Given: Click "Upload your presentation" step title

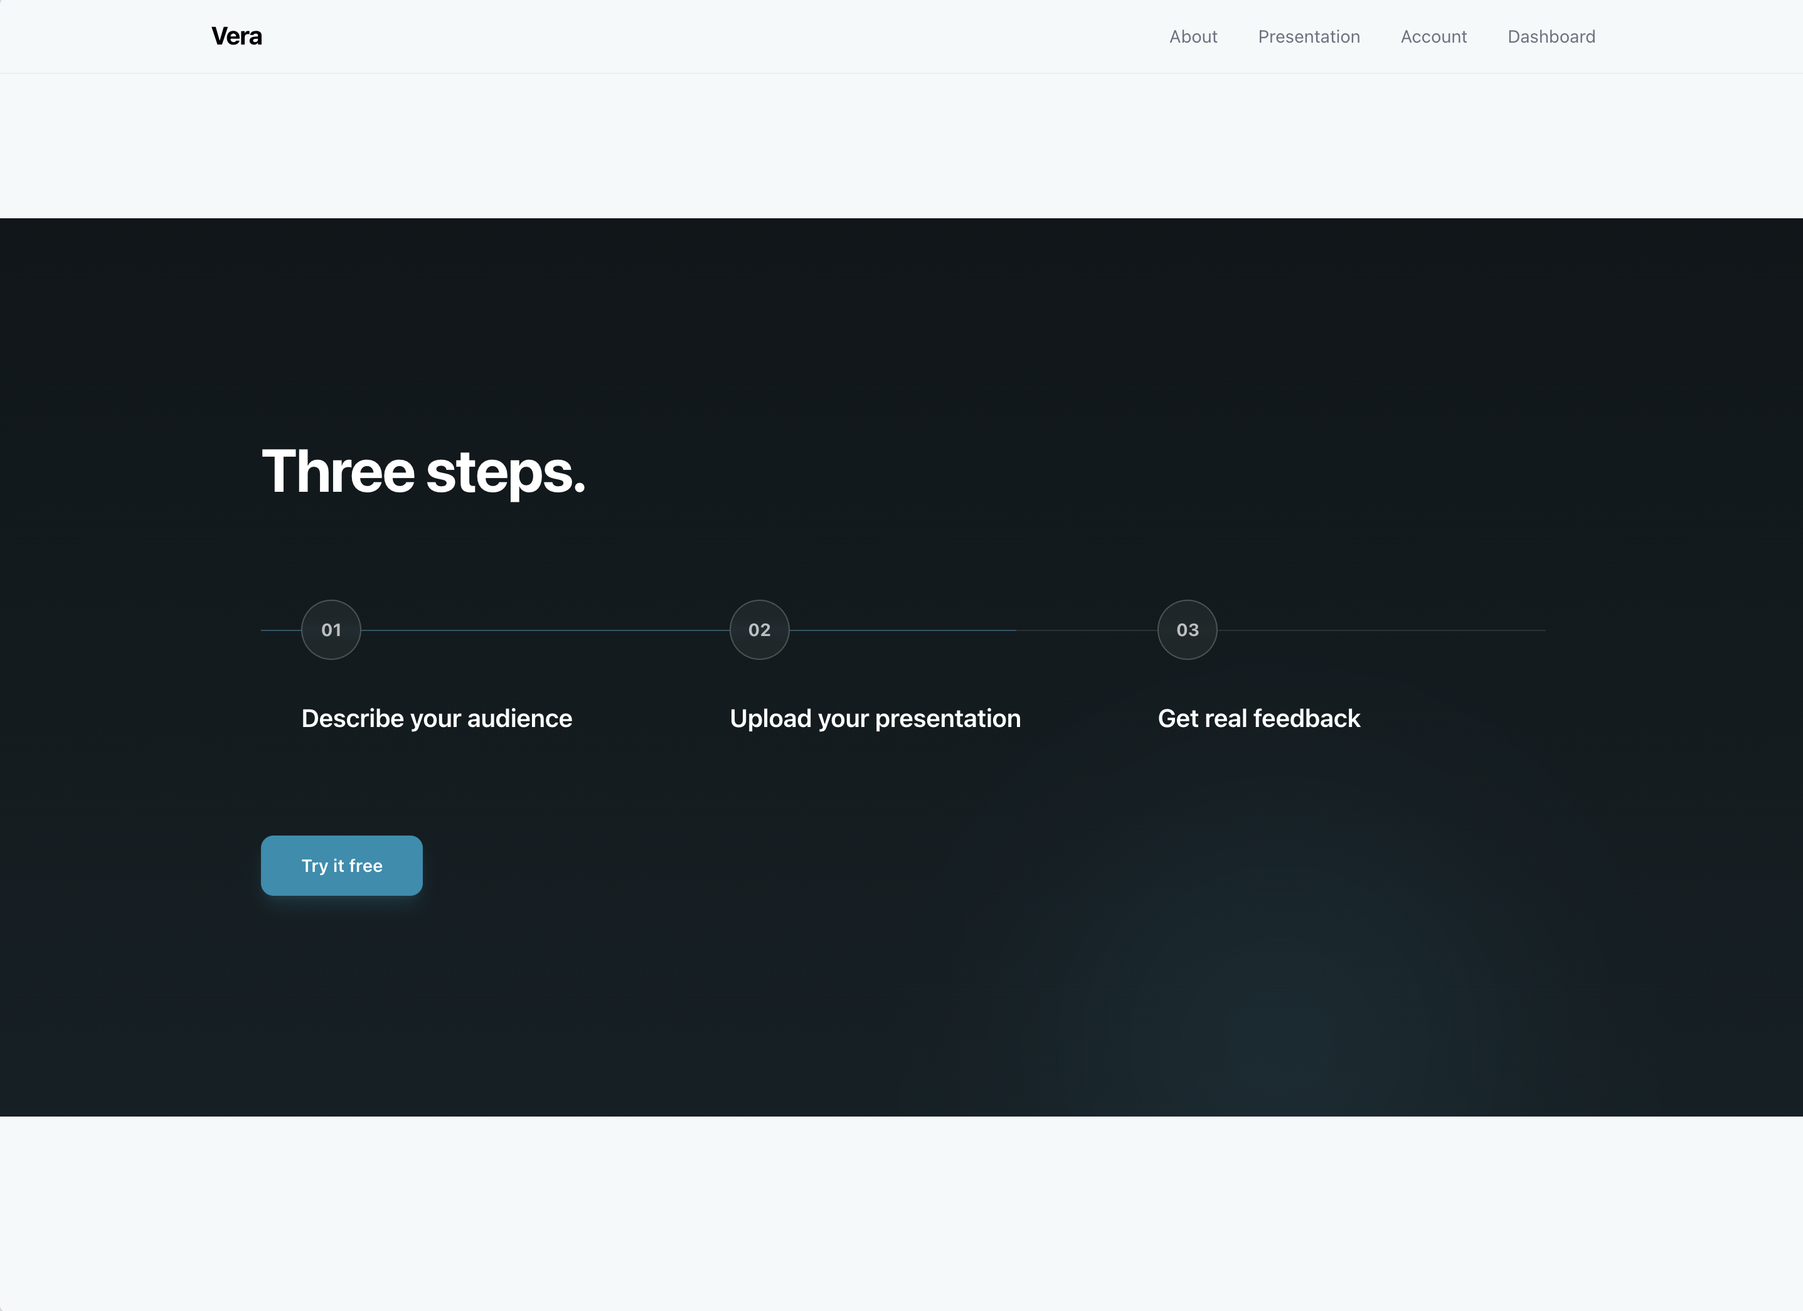Looking at the screenshot, I should pos(875,718).
